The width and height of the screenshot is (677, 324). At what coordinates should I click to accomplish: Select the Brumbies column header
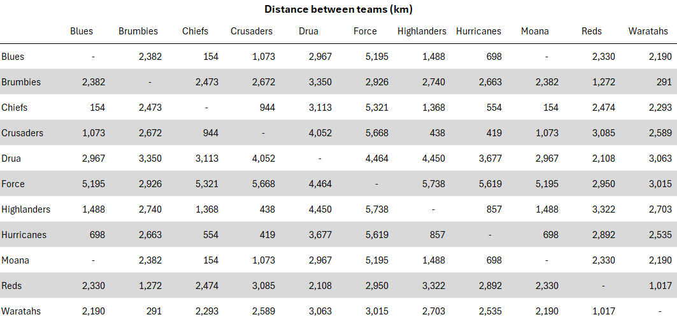click(x=138, y=31)
